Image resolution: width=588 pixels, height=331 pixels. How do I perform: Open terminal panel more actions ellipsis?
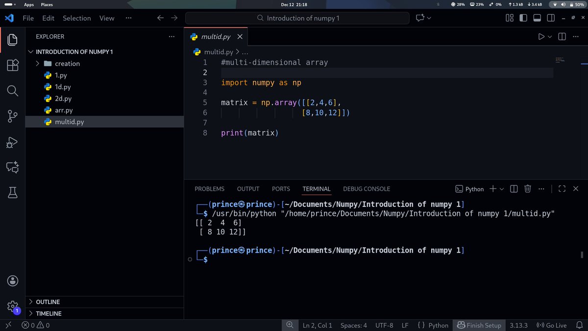click(541, 189)
